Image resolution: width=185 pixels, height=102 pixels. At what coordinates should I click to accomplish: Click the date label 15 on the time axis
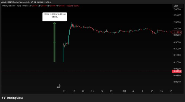(74, 91)
